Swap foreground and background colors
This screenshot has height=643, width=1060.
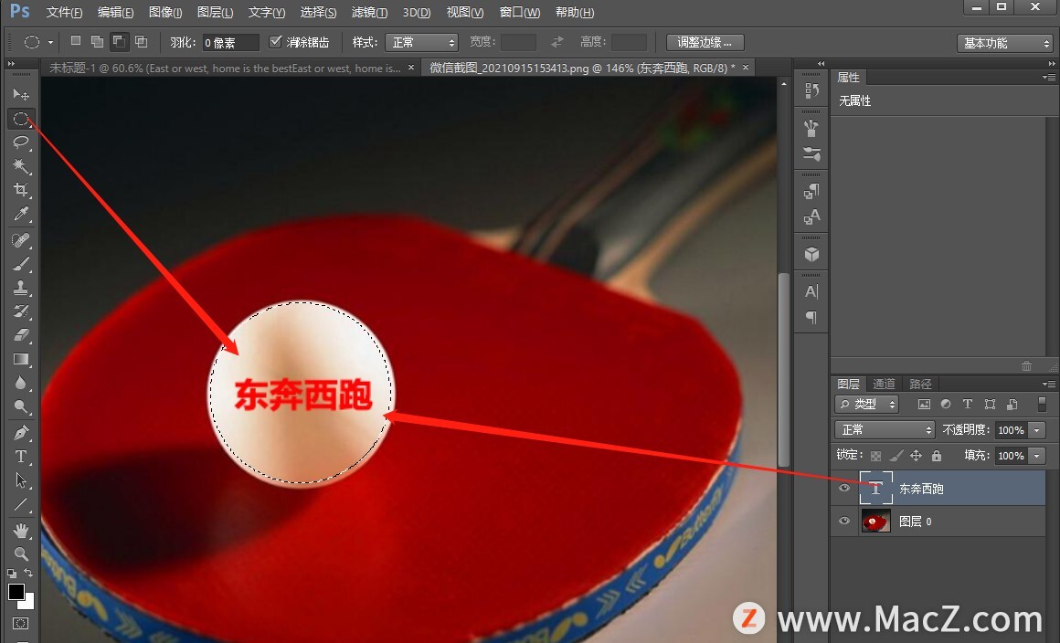click(28, 573)
